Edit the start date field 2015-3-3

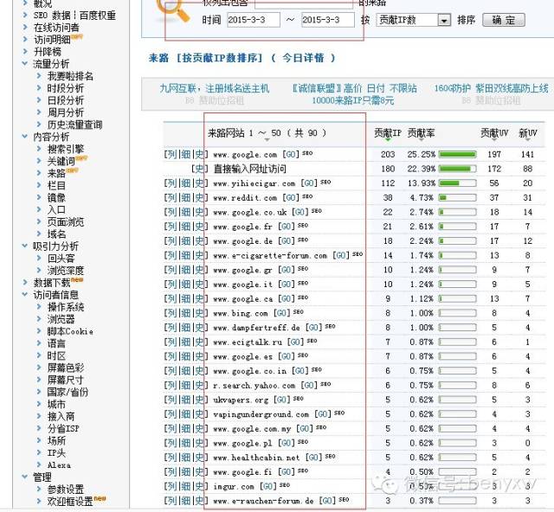[254, 20]
